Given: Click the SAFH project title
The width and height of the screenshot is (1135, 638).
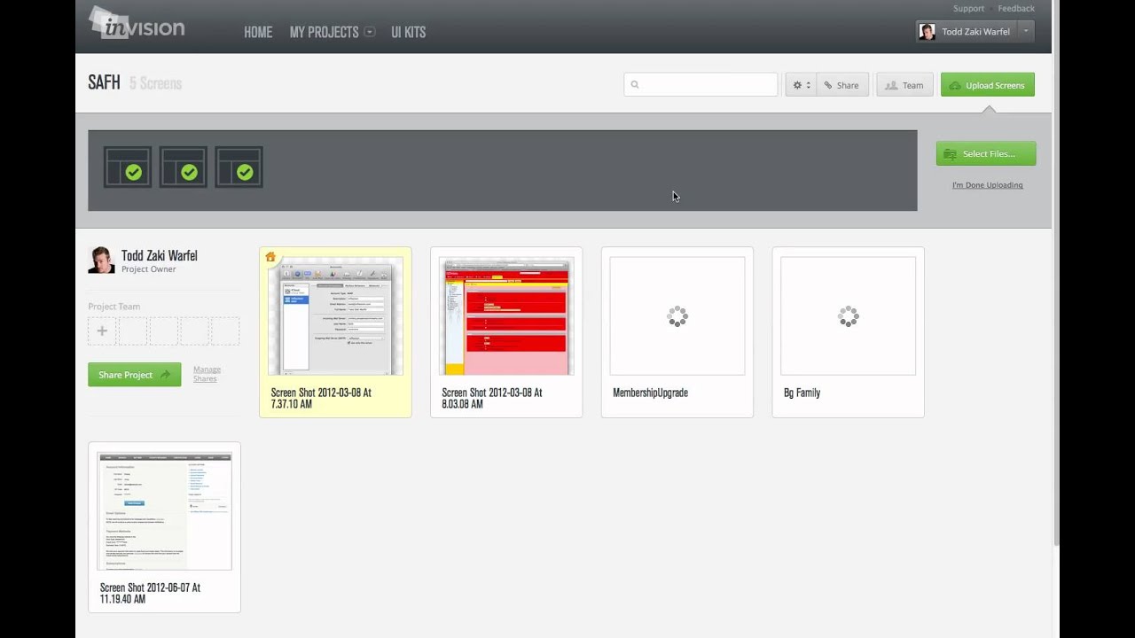Looking at the screenshot, I should coord(104,83).
